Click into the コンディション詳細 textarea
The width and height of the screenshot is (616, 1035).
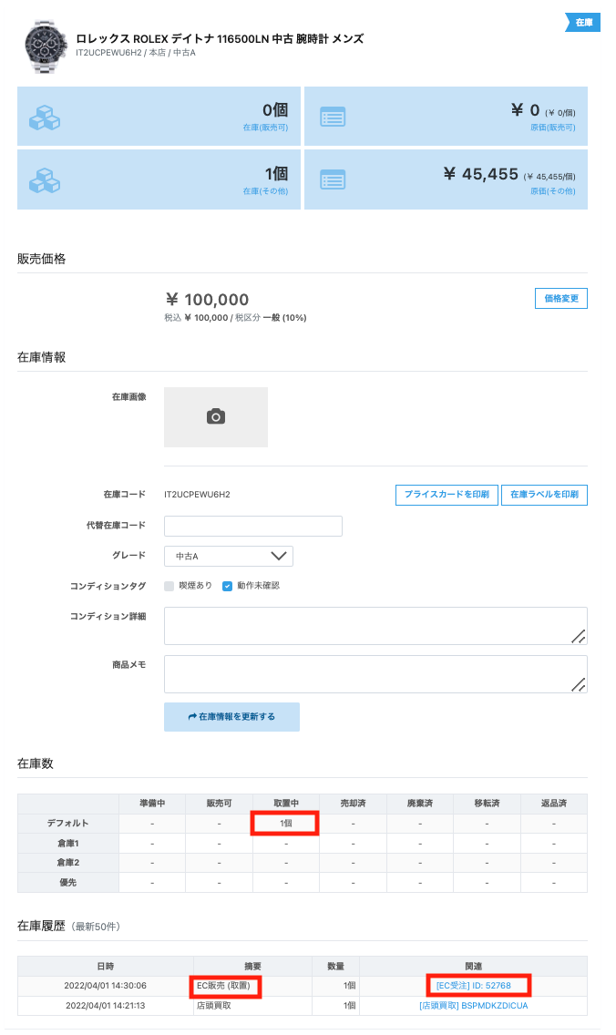click(x=375, y=626)
